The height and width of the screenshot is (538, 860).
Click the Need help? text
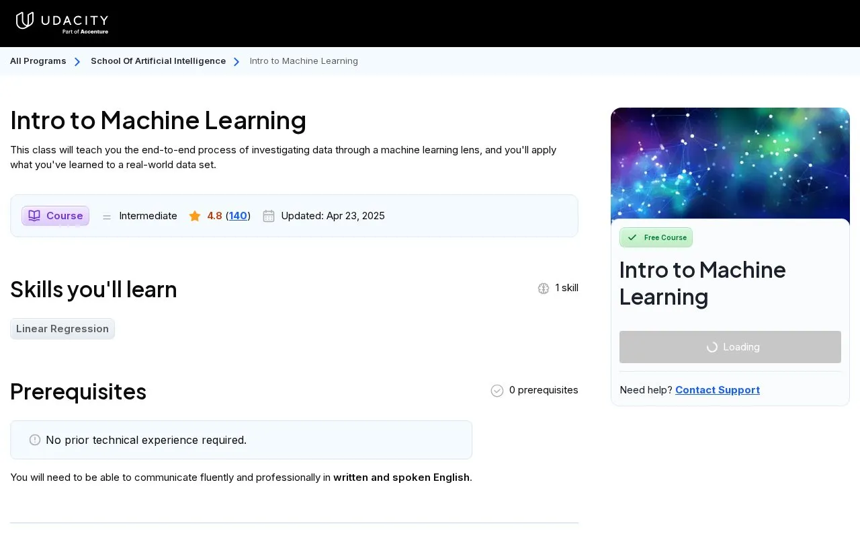646,390
